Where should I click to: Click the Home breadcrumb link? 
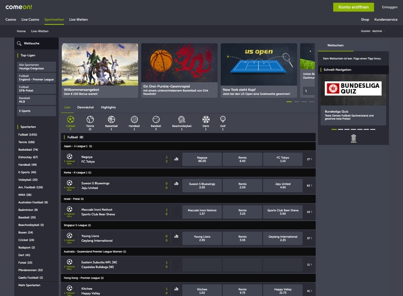tap(21, 31)
